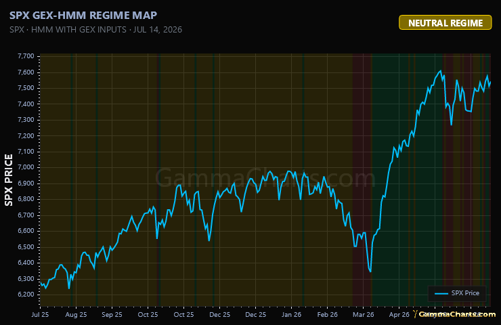This screenshot has height=325, width=501.
Task: Click the Aug 25 x-axis label
Action: coord(76,315)
